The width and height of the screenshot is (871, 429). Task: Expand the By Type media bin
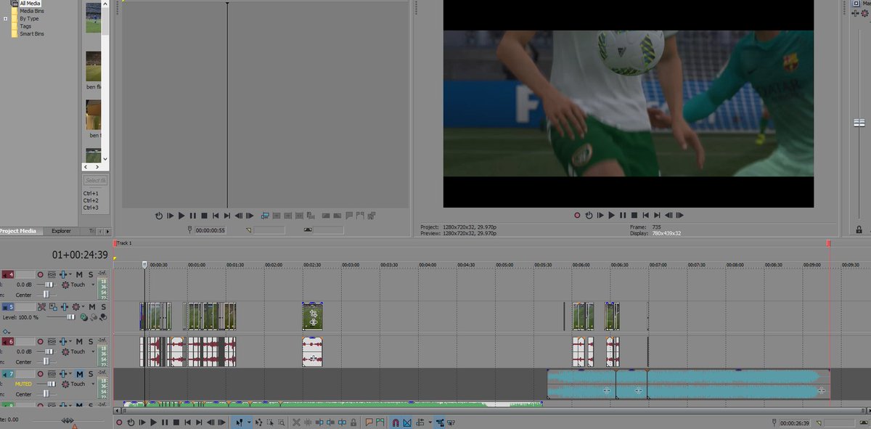point(5,19)
